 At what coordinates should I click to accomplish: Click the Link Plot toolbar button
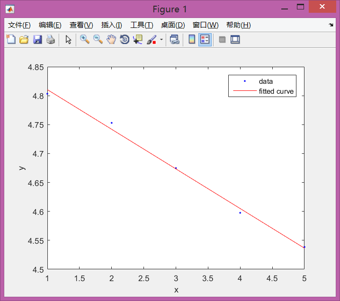coord(174,40)
